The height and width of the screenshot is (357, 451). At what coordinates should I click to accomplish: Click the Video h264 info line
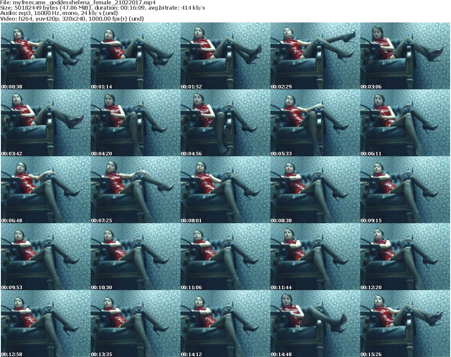pyautogui.click(x=72, y=18)
